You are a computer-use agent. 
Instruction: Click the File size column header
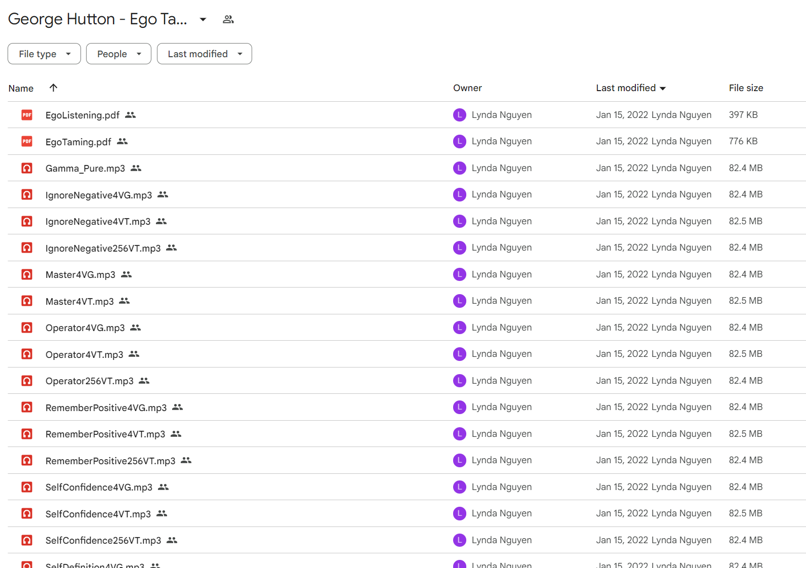coord(746,88)
